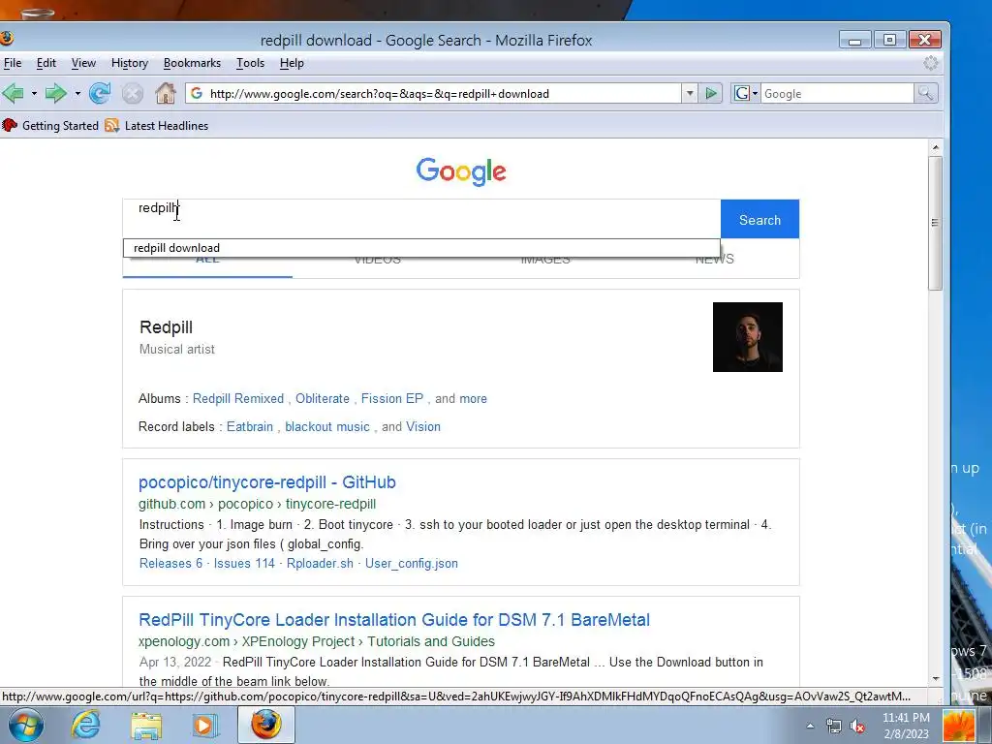Open the Rploader.sh sublink
The height and width of the screenshot is (744, 992).
(320, 563)
